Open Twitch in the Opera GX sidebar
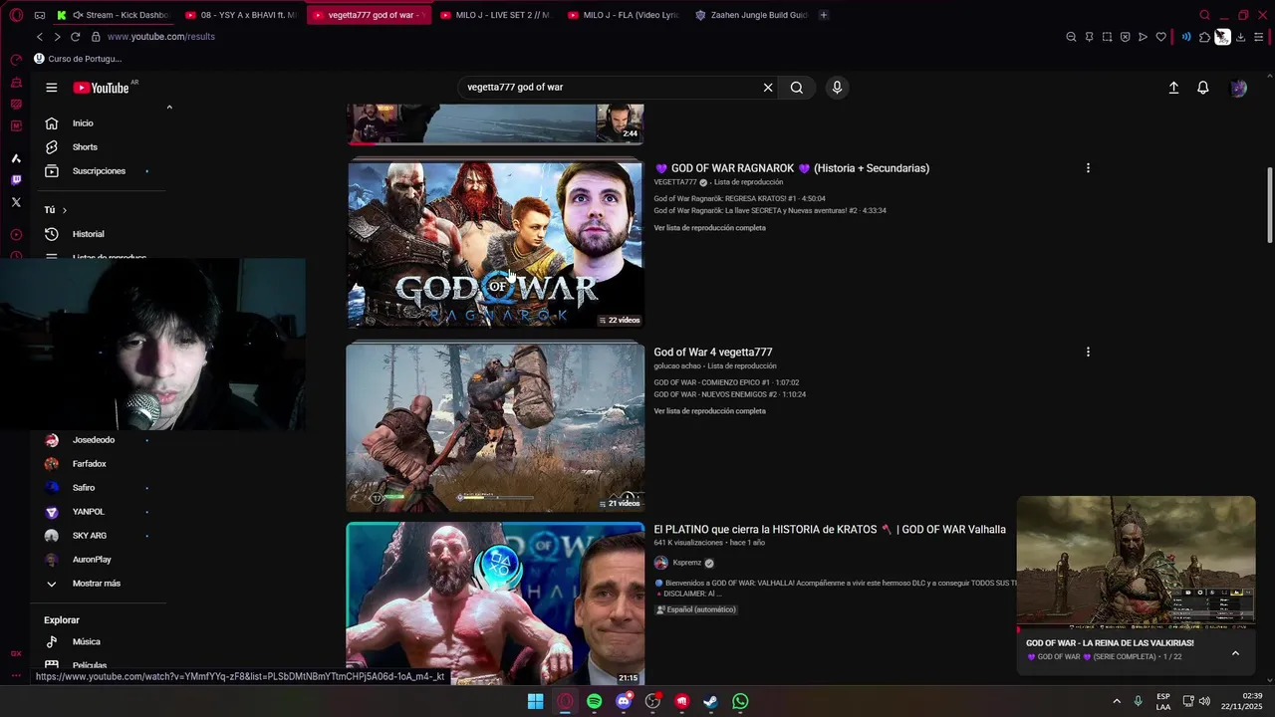Image resolution: width=1275 pixels, height=717 pixels. [16, 180]
